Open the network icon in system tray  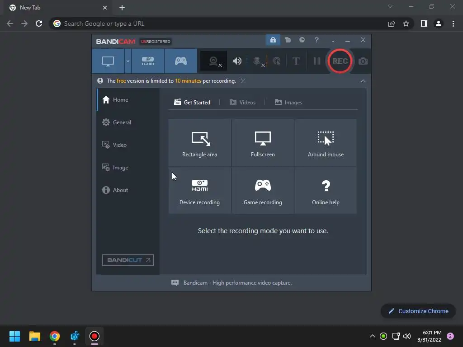point(396,336)
